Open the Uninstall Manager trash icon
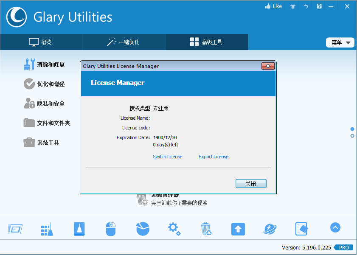The width and height of the screenshot is (357, 255). pyautogui.click(x=206, y=229)
